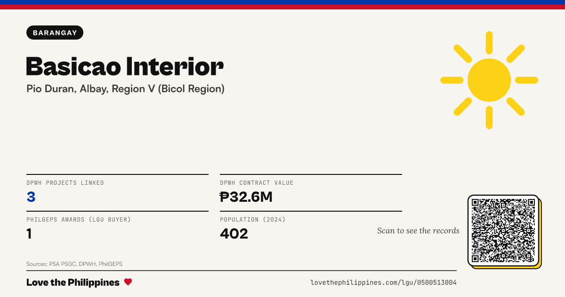Click the Pio Duran, Albay location subtitle
The image size is (565, 297).
tap(125, 89)
